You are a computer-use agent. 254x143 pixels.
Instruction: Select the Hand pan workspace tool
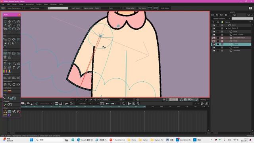tap(5, 85)
